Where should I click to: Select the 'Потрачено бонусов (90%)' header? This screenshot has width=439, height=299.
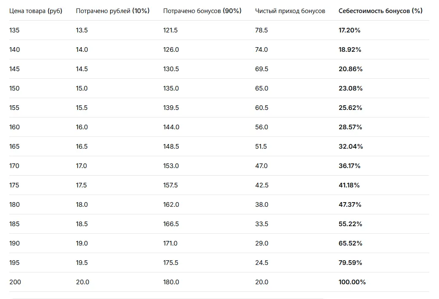tap(202, 11)
